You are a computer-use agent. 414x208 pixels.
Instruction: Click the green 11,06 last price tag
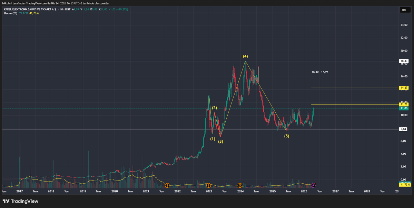pyautogui.click(x=404, y=108)
